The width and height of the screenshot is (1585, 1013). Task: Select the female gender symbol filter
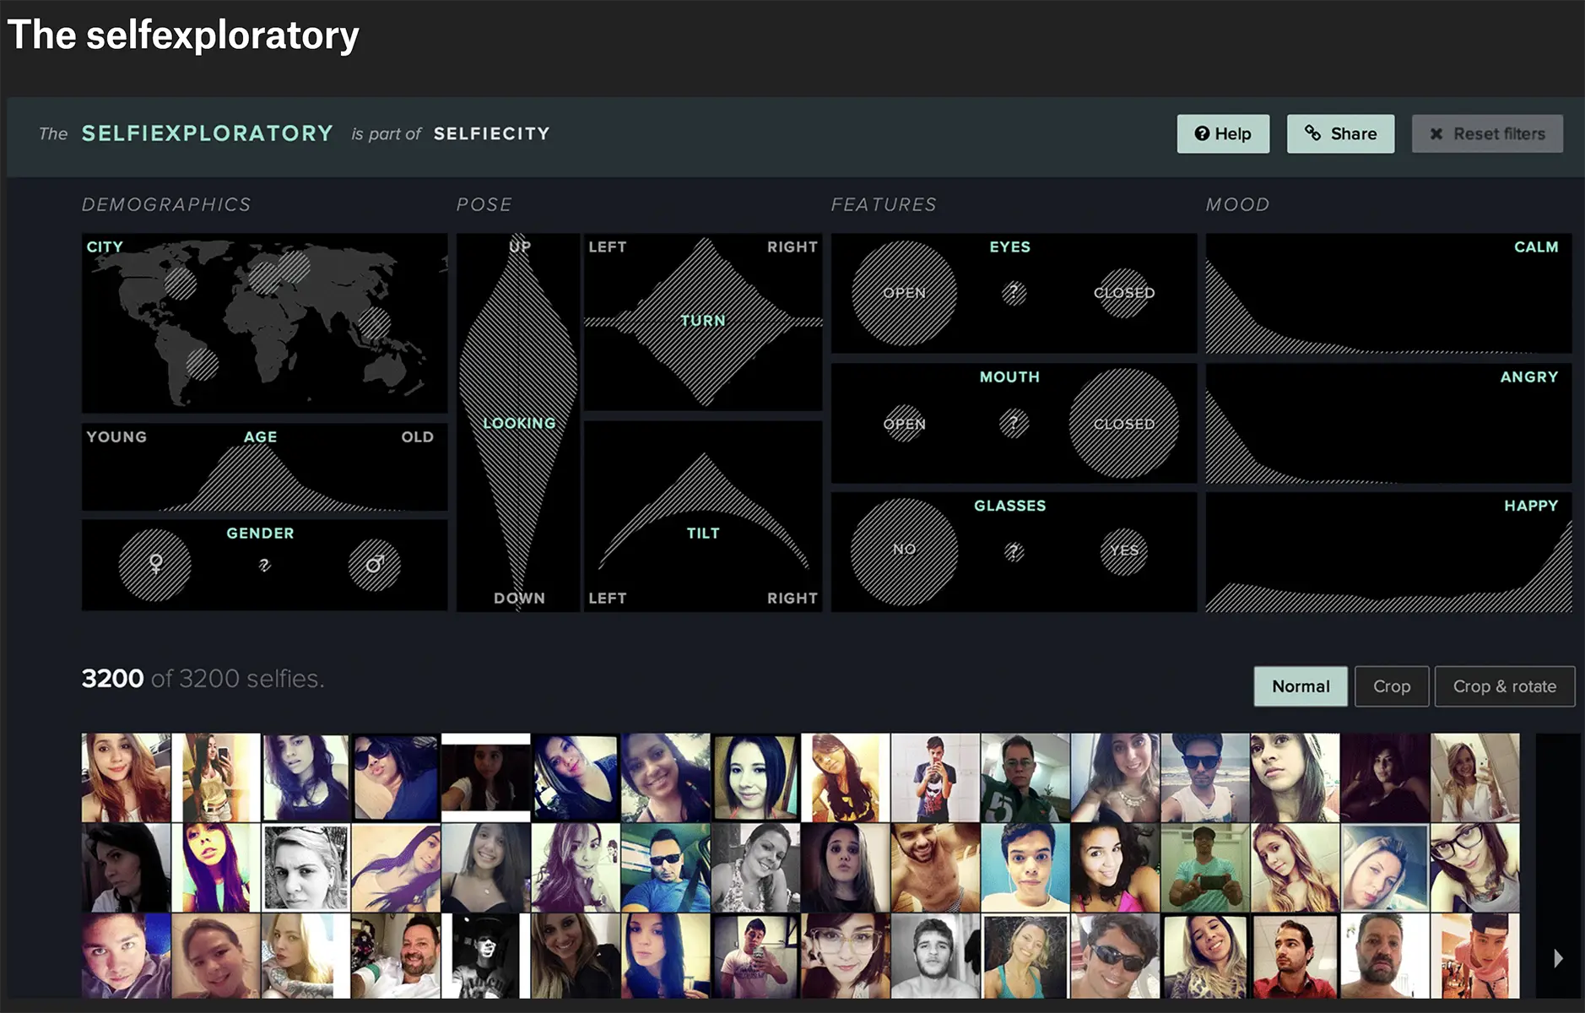pos(155,564)
